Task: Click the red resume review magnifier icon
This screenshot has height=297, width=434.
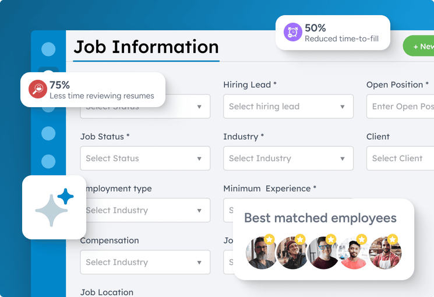Action: pos(38,89)
